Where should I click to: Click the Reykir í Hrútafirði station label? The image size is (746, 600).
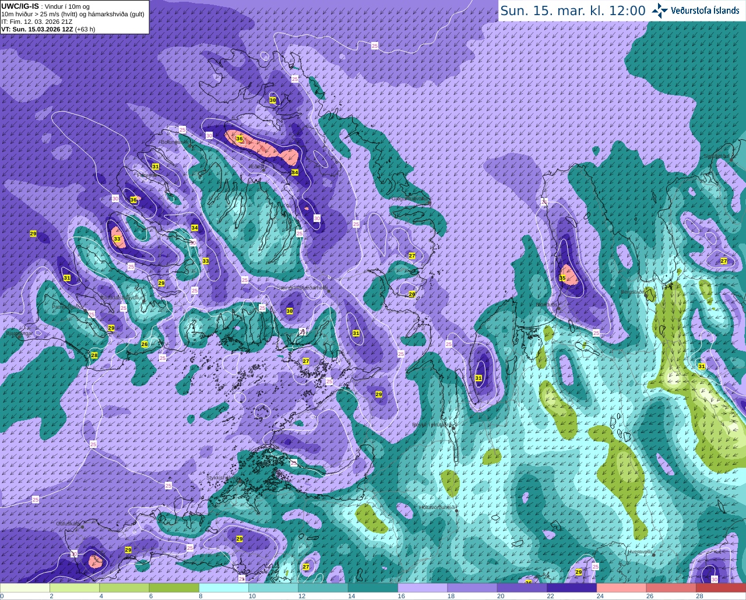[x=432, y=425]
